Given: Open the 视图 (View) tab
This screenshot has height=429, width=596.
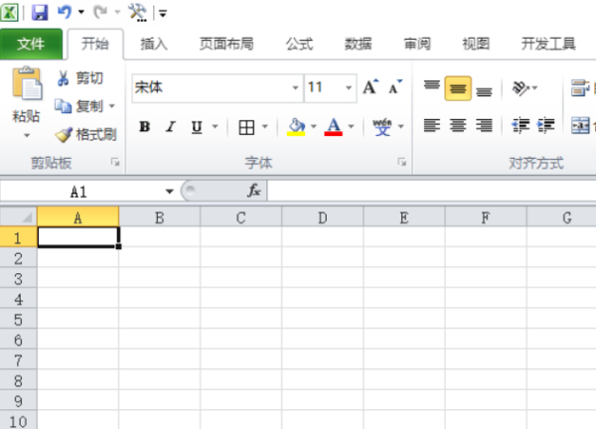Looking at the screenshot, I should tap(476, 44).
